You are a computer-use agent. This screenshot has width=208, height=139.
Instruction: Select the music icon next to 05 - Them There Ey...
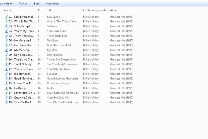pos(6,36)
